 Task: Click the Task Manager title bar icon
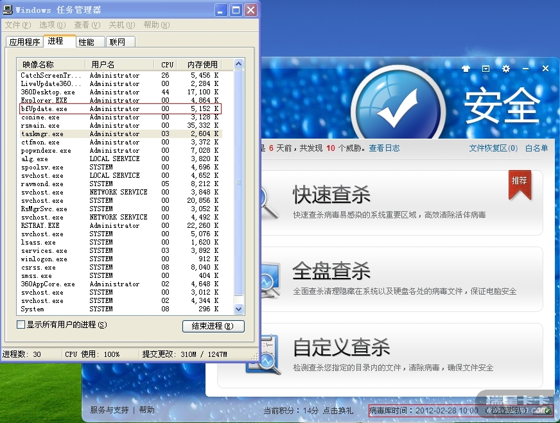(x=8, y=10)
